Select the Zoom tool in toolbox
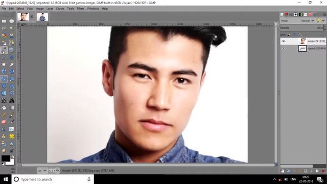Image resolution: width=327 pixels, height=184 pixels. tap(11, 50)
